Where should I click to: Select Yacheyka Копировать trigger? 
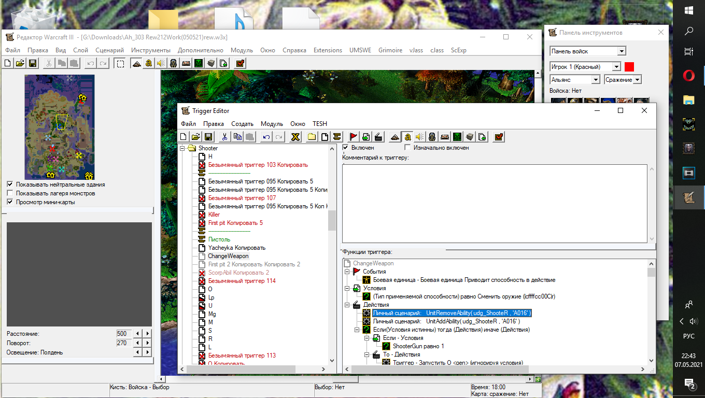(x=237, y=248)
